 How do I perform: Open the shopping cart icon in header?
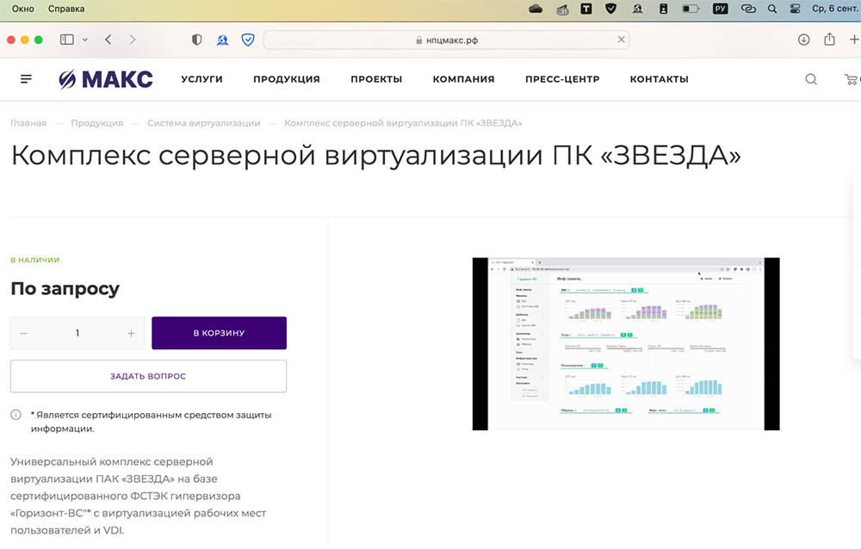(851, 79)
